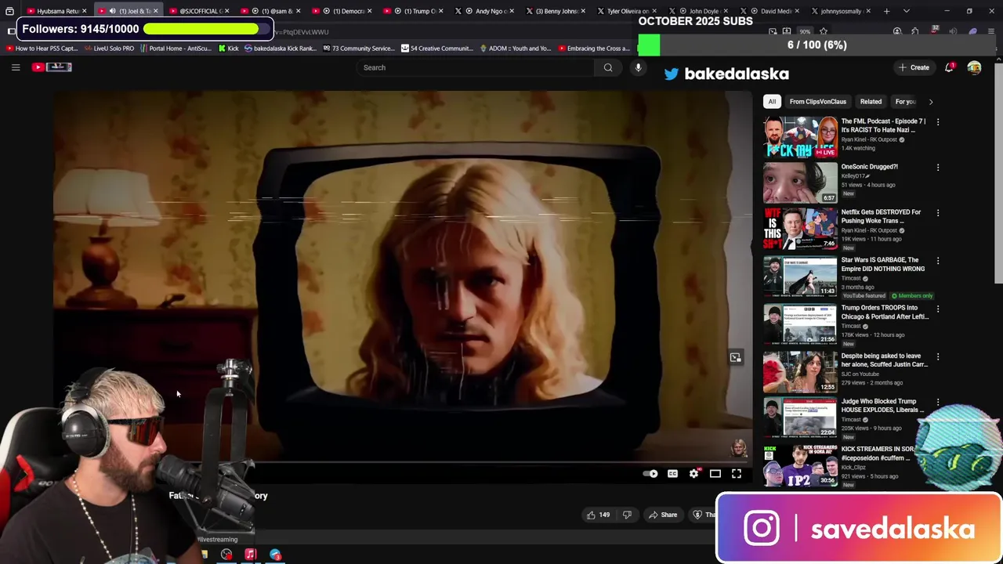This screenshot has height=564, width=1003.
Task: Click the Share button below video
Action: (663, 515)
